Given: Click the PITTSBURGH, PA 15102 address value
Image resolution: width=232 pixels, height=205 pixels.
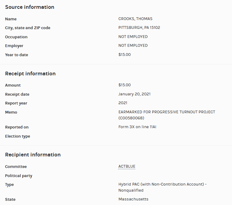Looking at the screenshot, I should 139,28.
